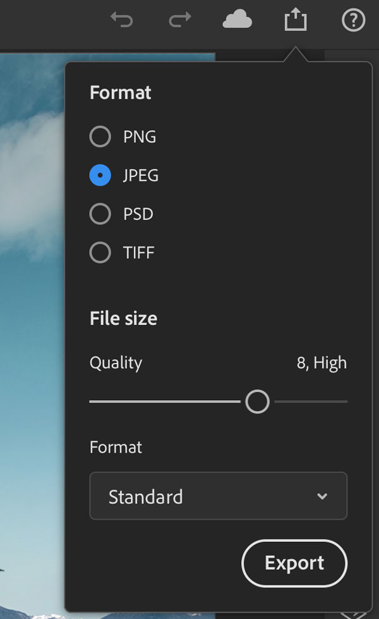This screenshot has width=379, height=619.
Task: Select the JPEG format radio button
Action: tap(100, 175)
